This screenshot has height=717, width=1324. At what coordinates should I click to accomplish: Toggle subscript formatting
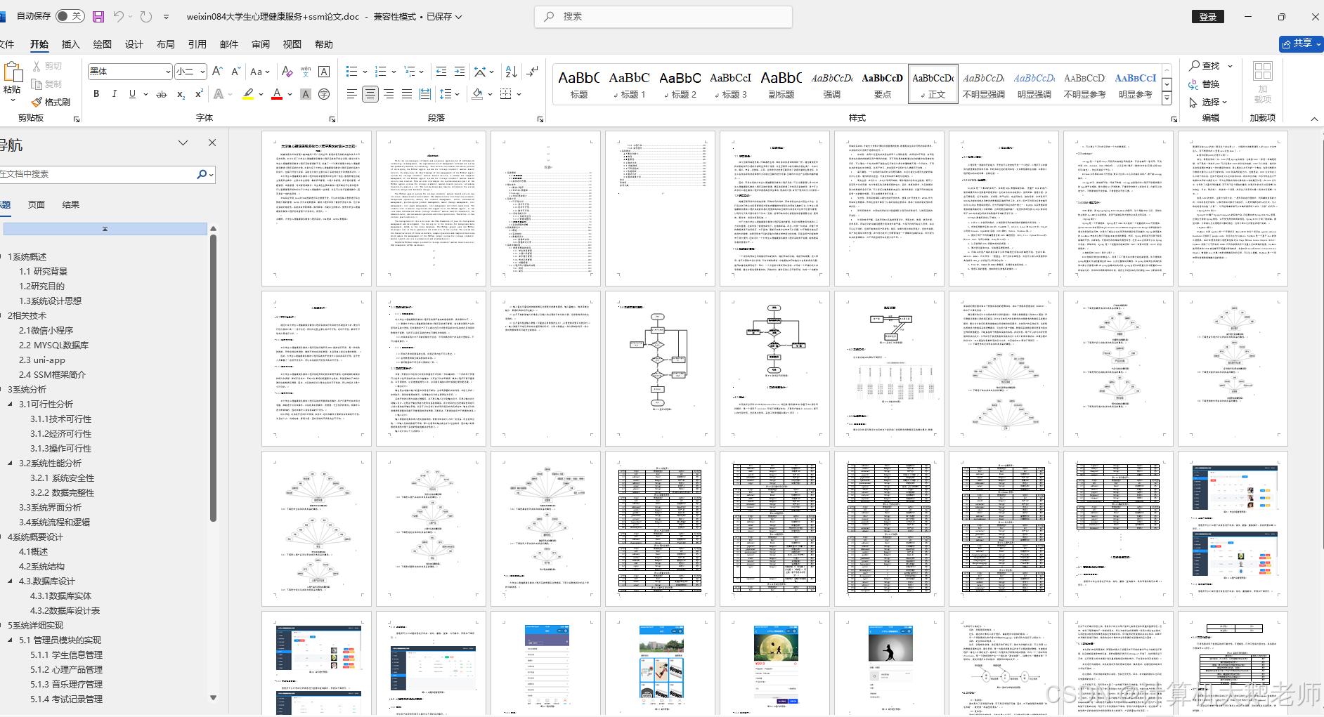(181, 94)
